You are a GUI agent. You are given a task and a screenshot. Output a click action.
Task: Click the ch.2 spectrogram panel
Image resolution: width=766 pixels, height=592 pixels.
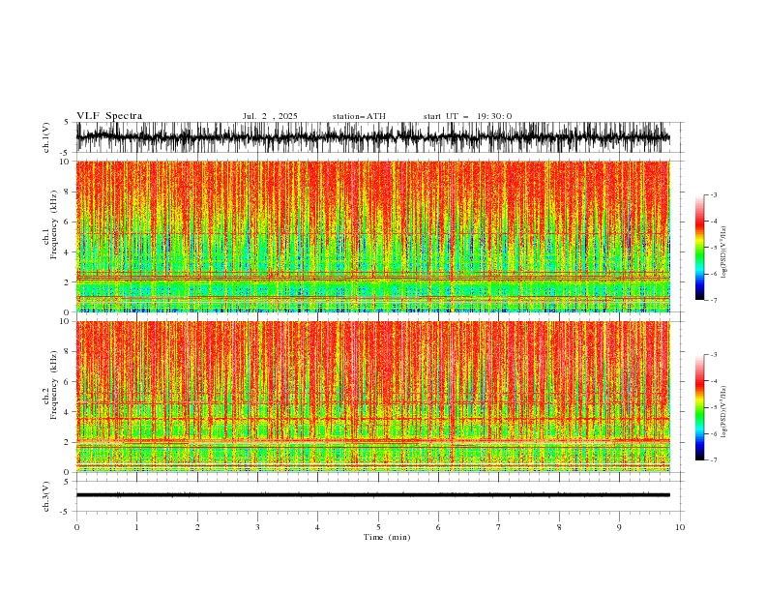[x=372, y=397]
